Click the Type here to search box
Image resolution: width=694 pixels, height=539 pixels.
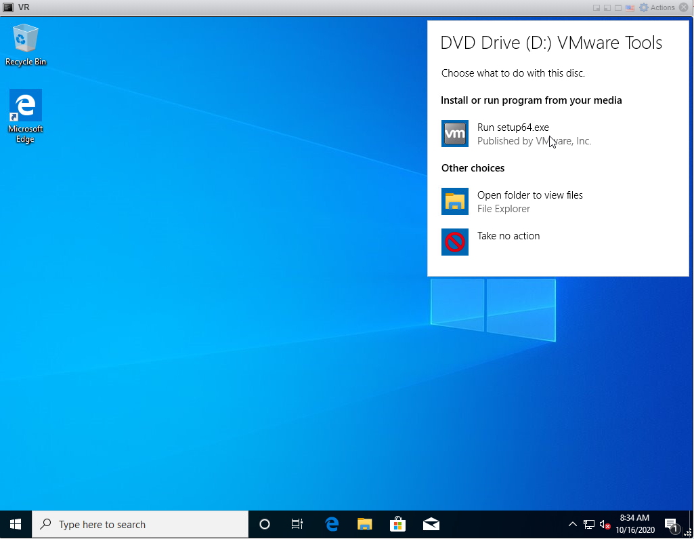[x=140, y=524]
